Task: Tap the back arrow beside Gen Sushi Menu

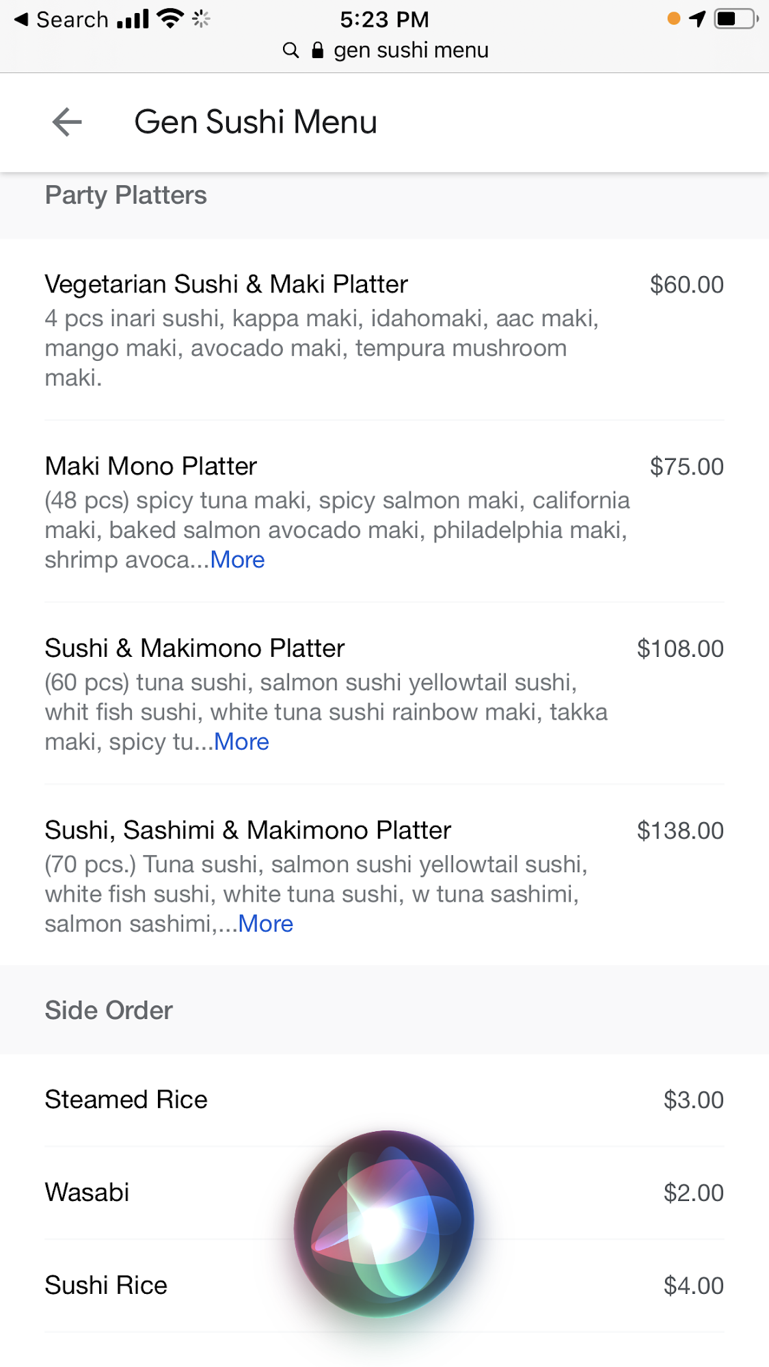Action: click(x=67, y=122)
